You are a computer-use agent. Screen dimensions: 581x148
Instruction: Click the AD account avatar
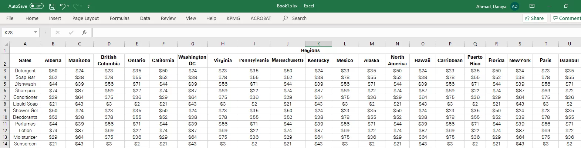(514, 6)
